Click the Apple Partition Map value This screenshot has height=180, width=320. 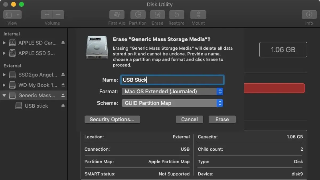click(169, 162)
